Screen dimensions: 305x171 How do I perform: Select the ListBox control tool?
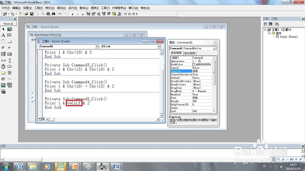9,54
